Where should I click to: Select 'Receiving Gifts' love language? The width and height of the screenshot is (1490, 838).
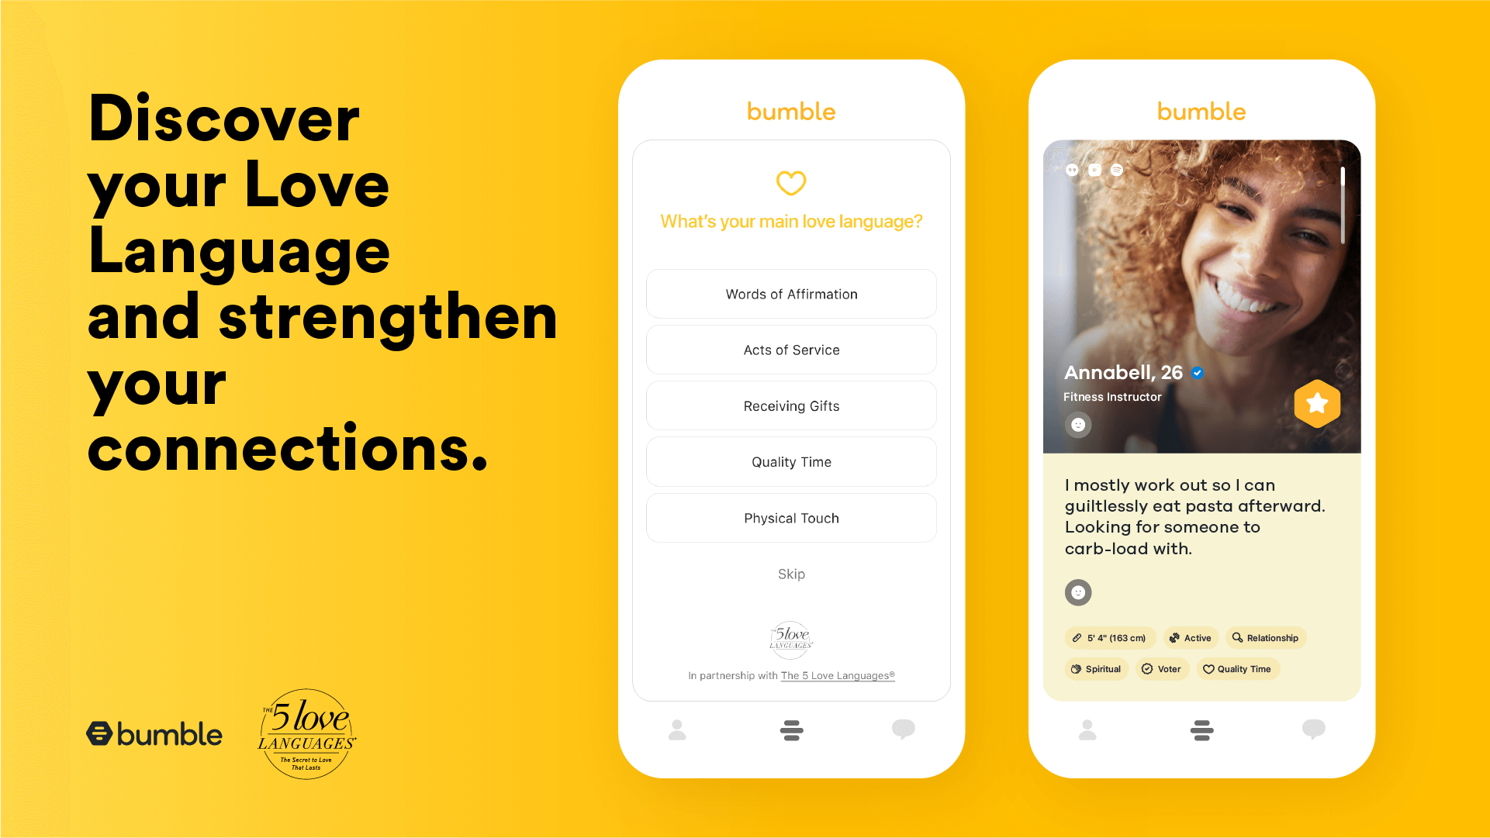click(x=791, y=406)
